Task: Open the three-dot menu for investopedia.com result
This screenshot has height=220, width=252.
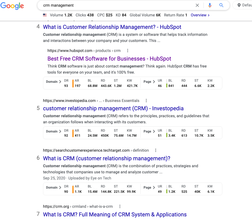Action: pyautogui.click(x=146, y=101)
